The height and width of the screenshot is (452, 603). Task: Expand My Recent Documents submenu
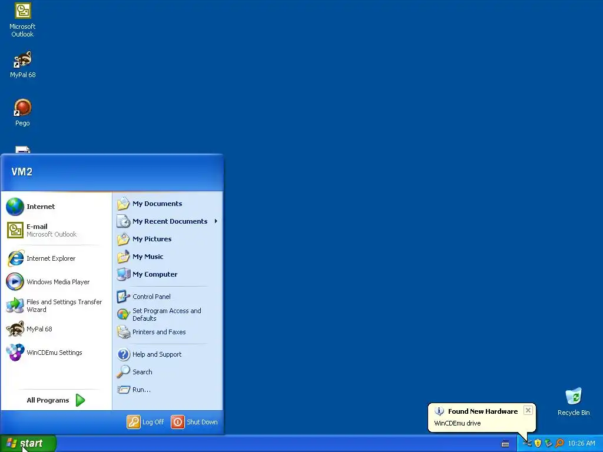[x=168, y=221]
